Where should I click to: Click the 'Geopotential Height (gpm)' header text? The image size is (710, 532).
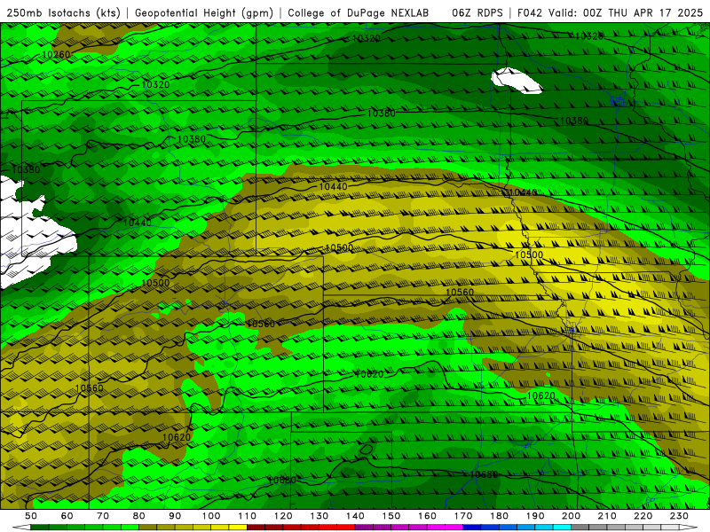point(204,12)
